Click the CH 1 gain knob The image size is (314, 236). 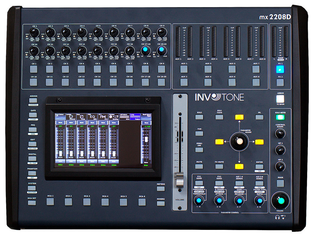34,32
